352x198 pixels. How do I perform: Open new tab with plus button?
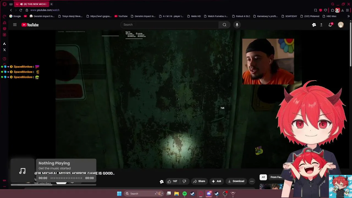click(x=51, y=4)
